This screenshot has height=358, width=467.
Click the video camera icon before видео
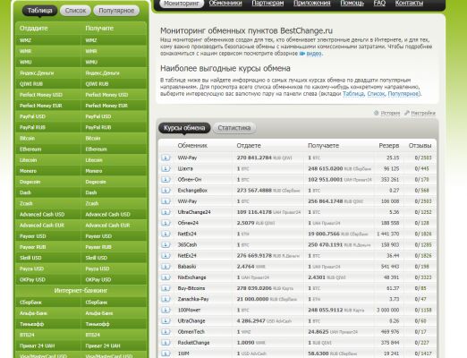coord(302,54)
